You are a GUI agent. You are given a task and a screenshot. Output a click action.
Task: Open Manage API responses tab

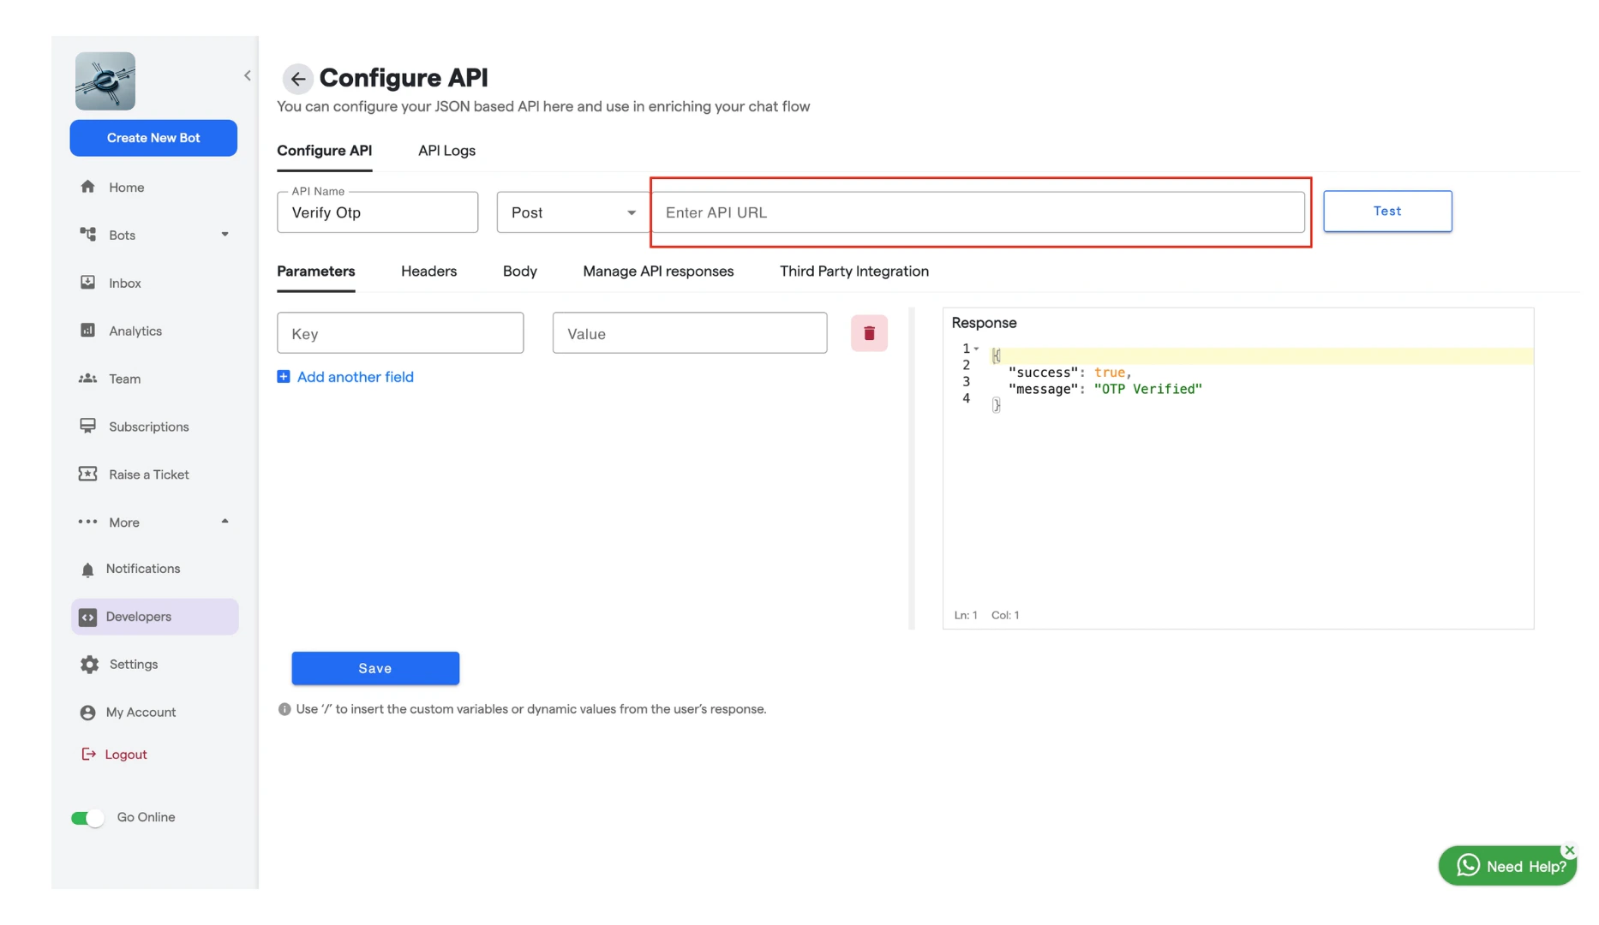pos(658,272)
